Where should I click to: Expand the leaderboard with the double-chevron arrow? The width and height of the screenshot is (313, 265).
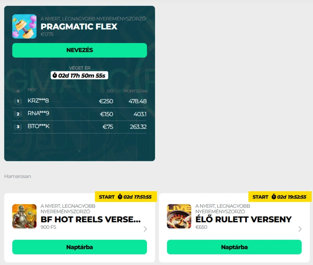(79, 151)
